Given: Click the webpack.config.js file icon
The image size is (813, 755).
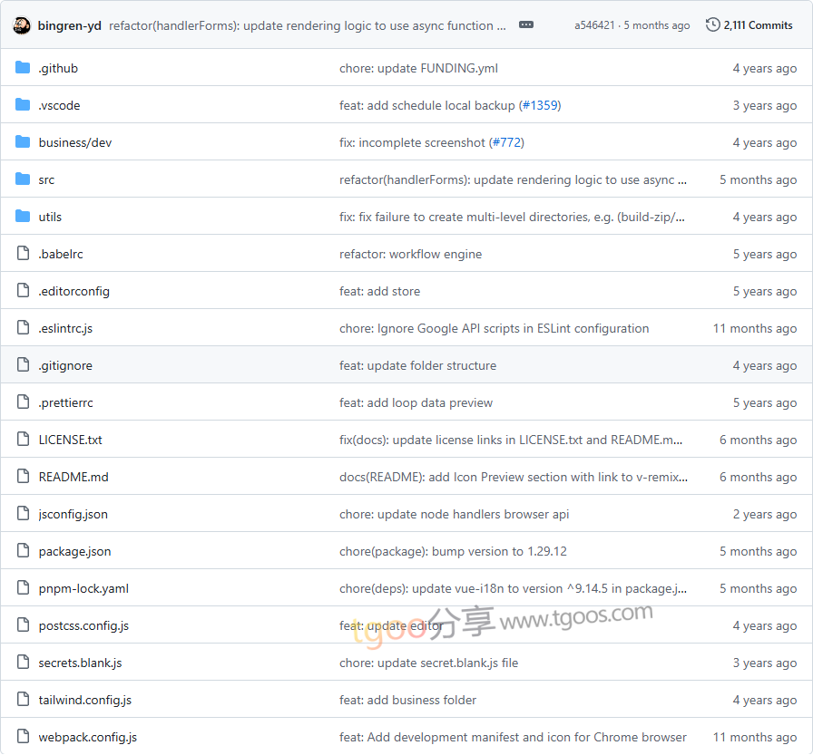Looking at the screenshot, I should (x=23, y=737).
